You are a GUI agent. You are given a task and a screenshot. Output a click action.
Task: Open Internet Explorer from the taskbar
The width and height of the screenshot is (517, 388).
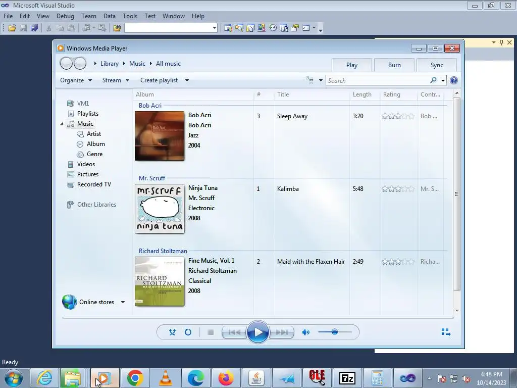(x=44, y=378)
